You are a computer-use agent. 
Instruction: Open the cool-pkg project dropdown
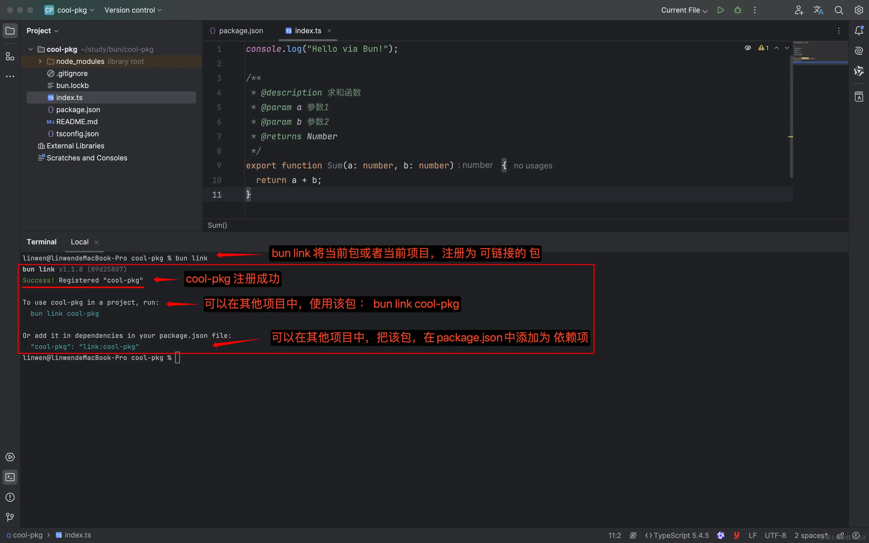click(x=69, y=10)
